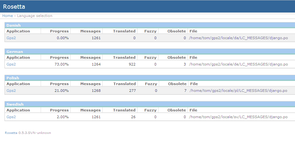Click the Polish django.po file path

238,91
